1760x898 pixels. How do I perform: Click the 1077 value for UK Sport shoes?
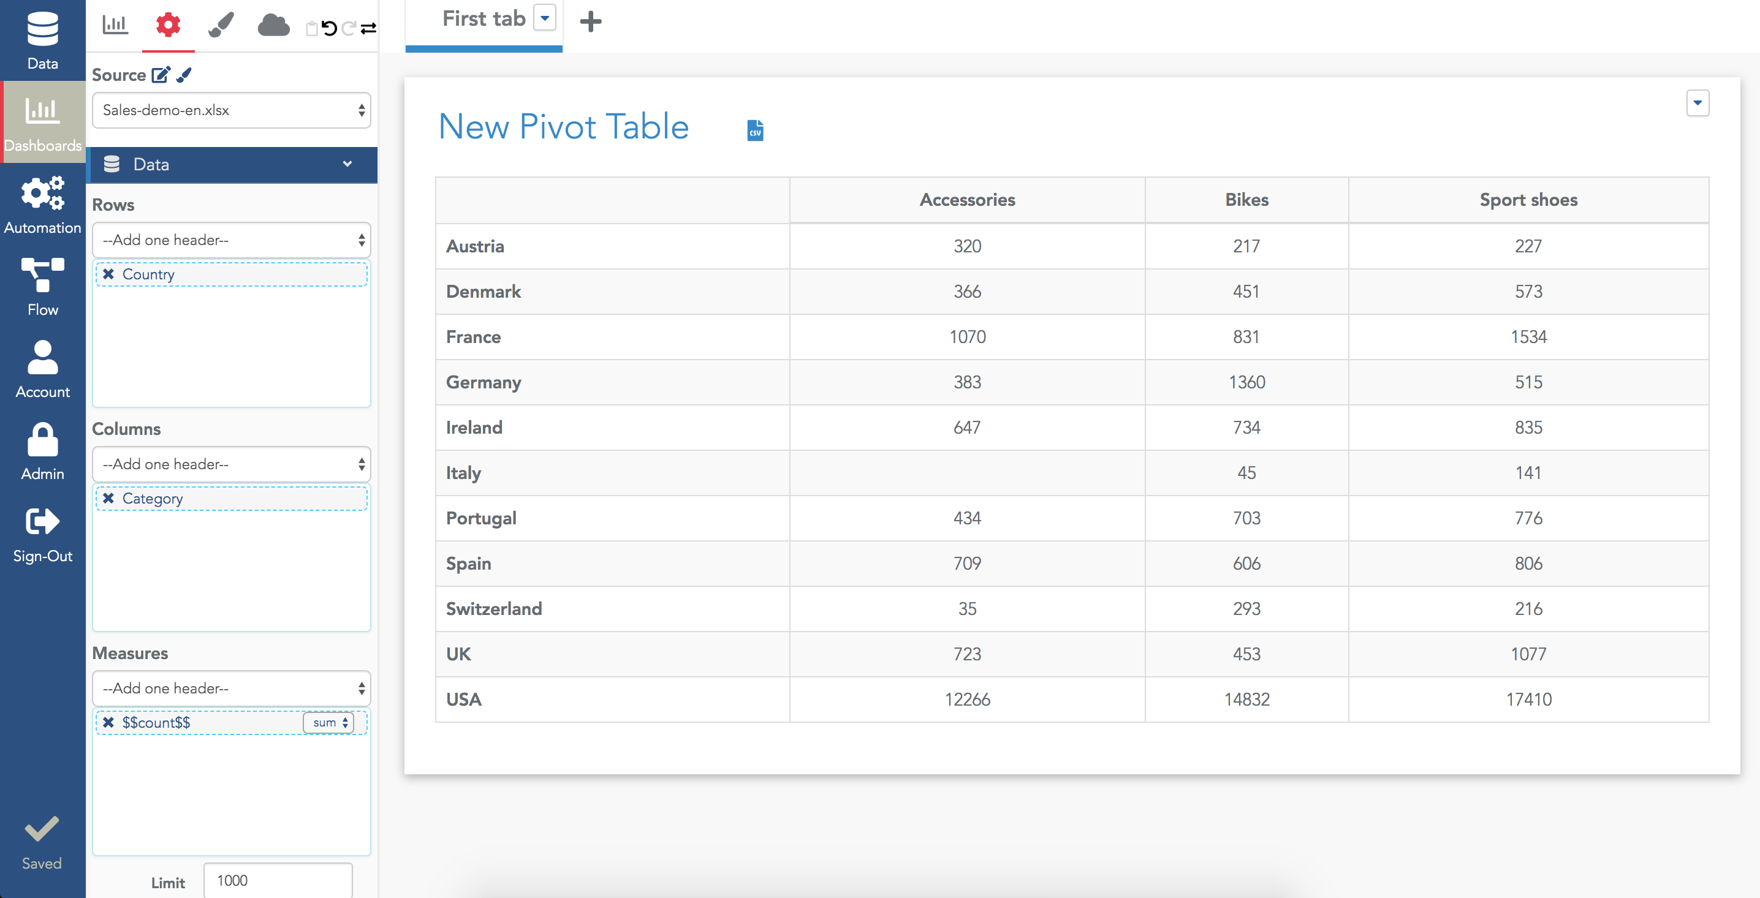(1529, 654)
